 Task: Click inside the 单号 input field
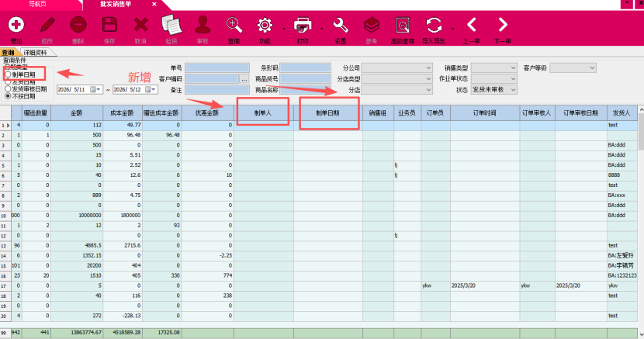point(217,67)
